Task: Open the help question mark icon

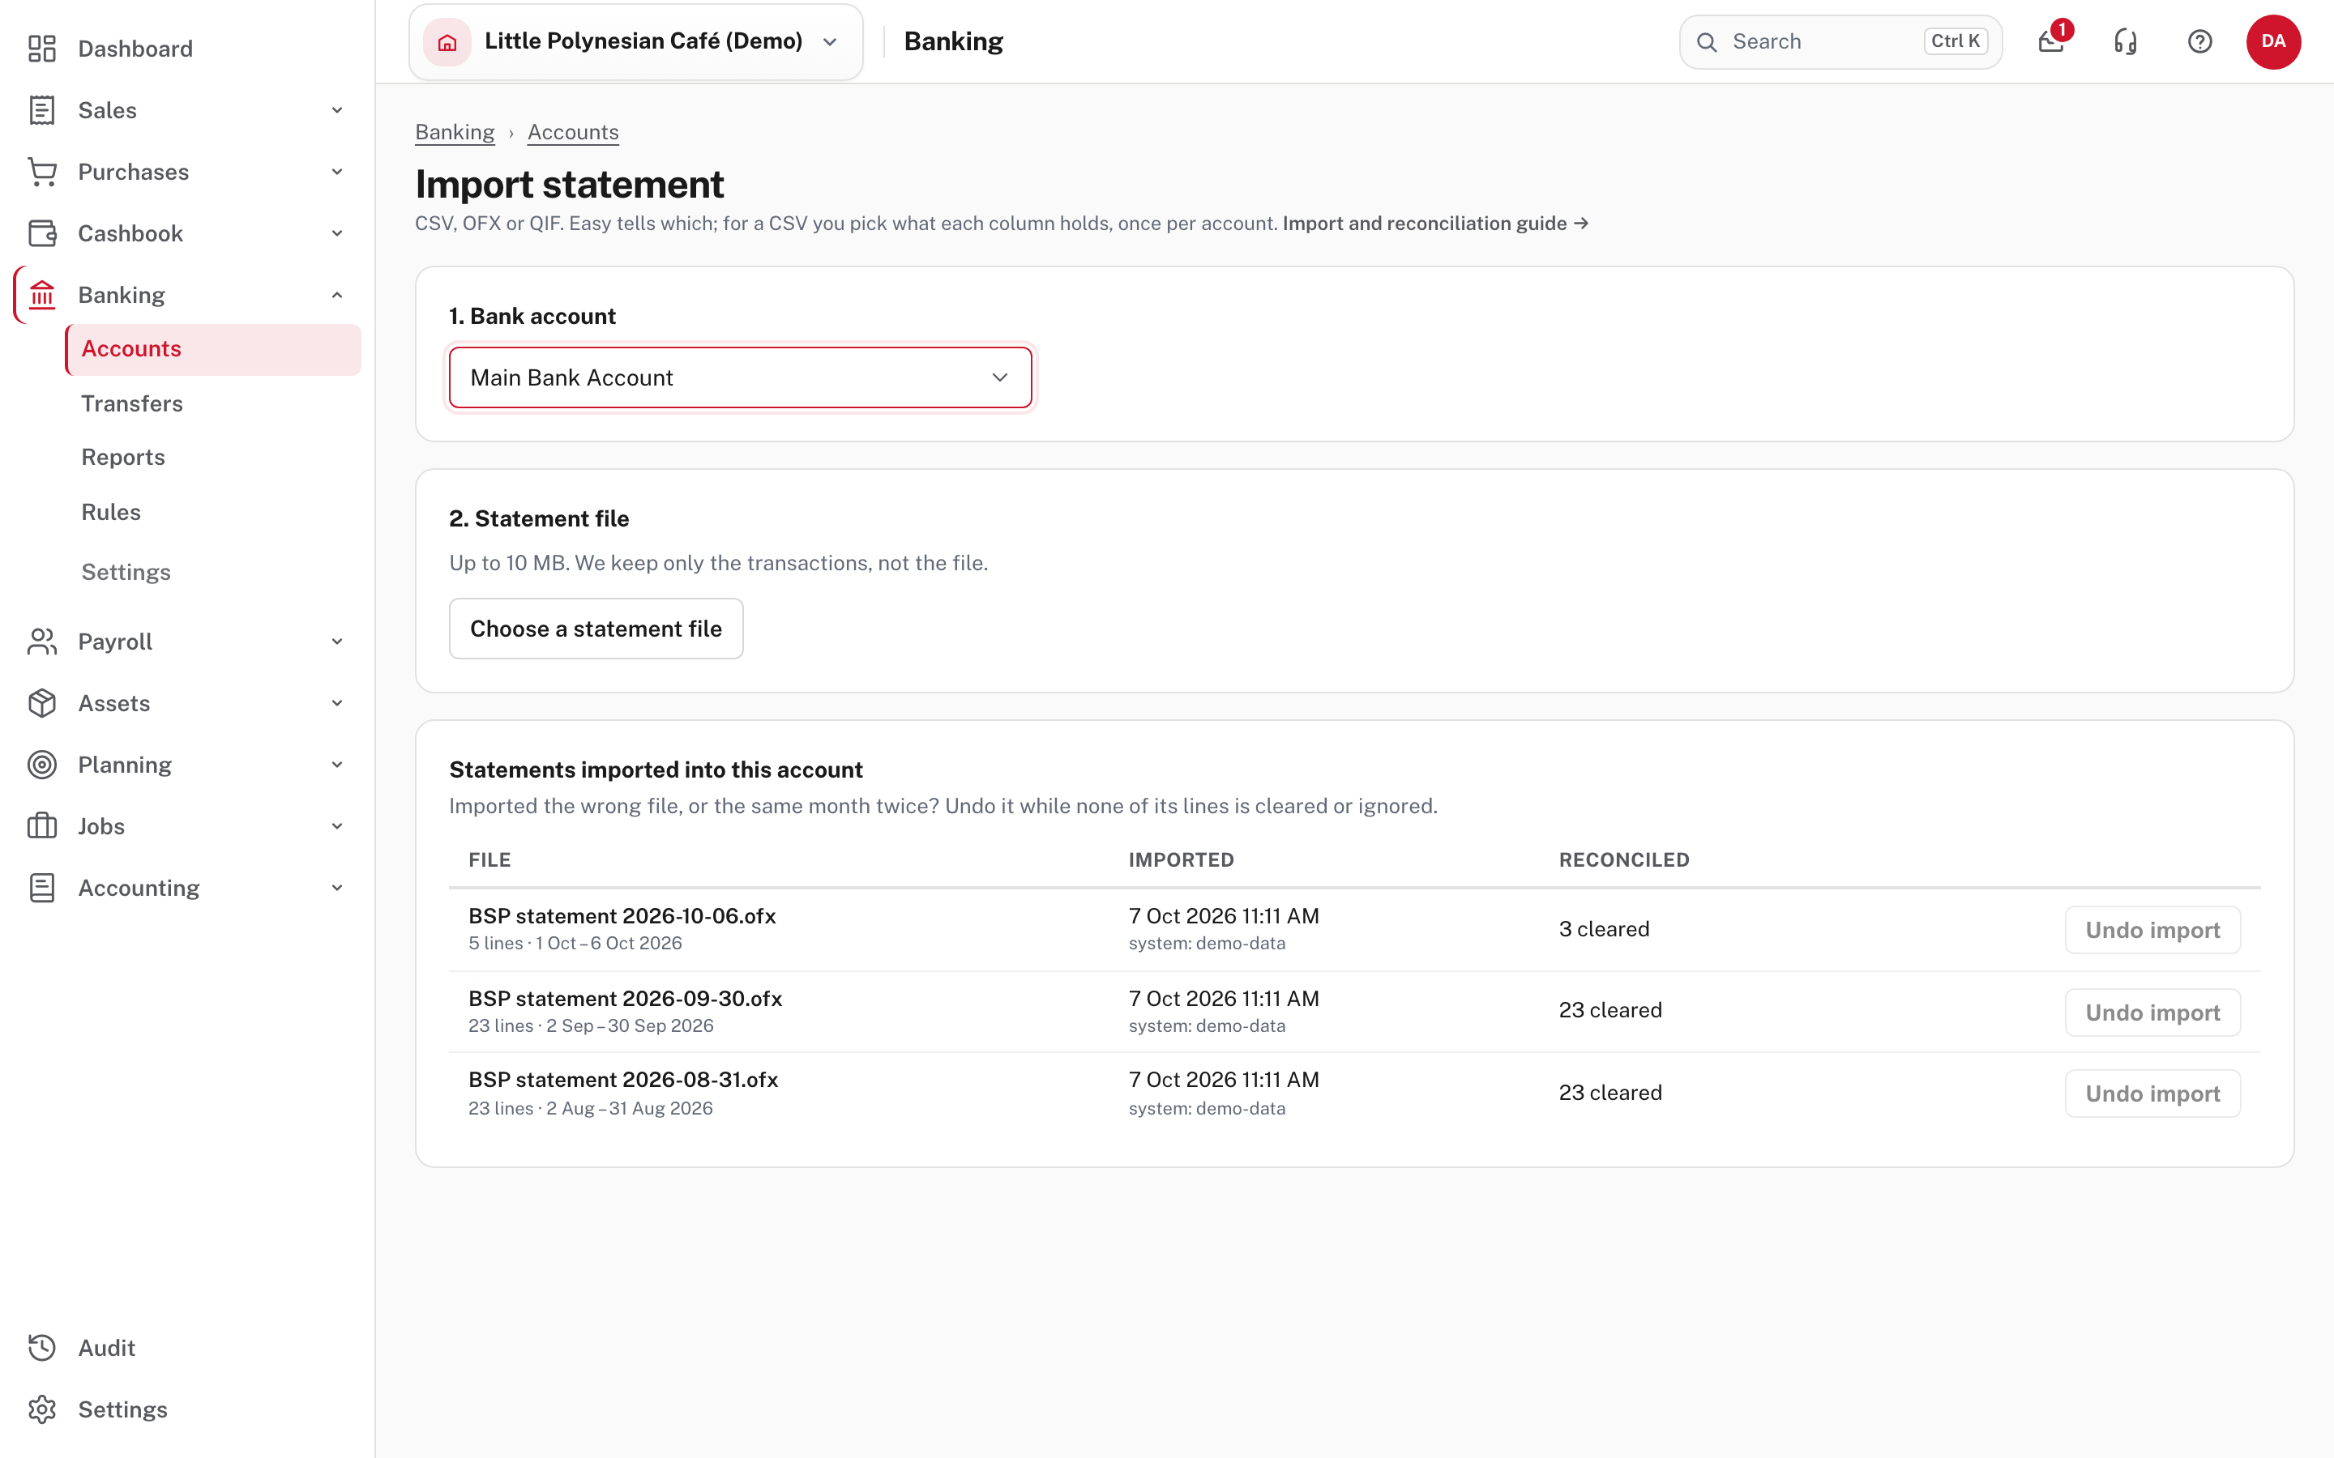Action: (2200, 41)
